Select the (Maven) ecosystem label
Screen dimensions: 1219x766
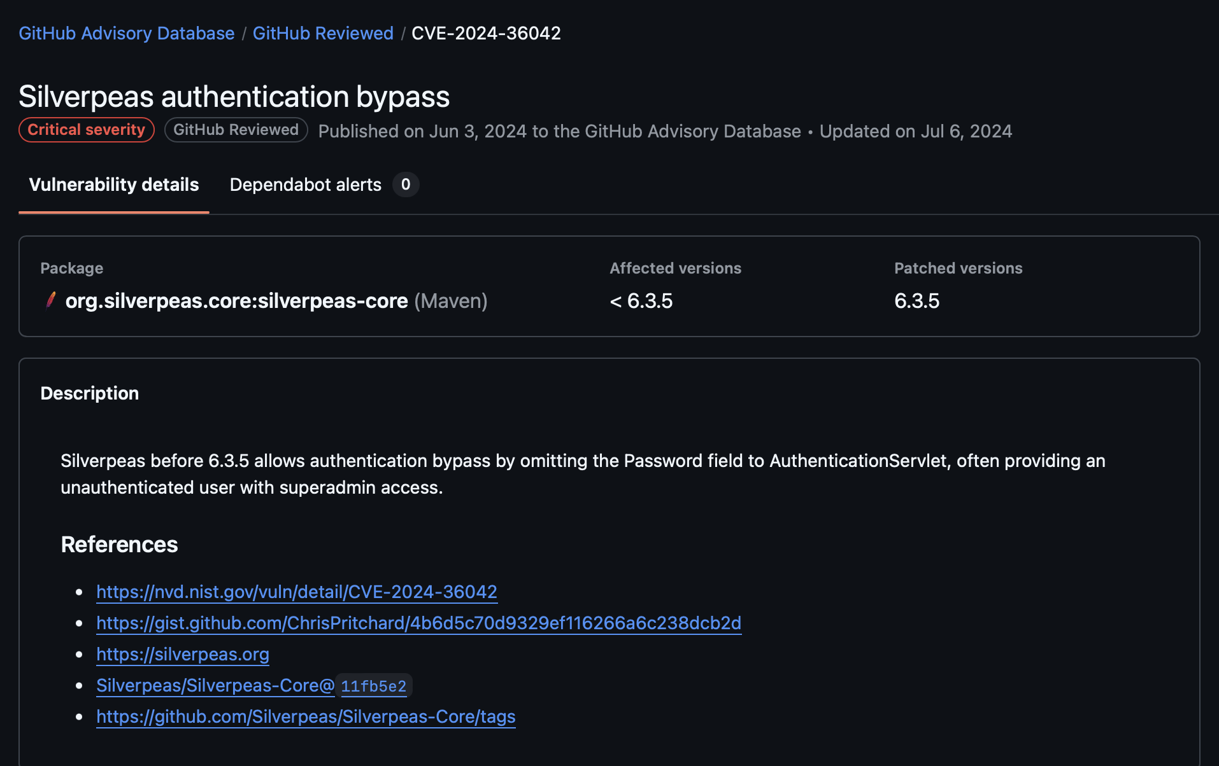[x=451, y=301]
